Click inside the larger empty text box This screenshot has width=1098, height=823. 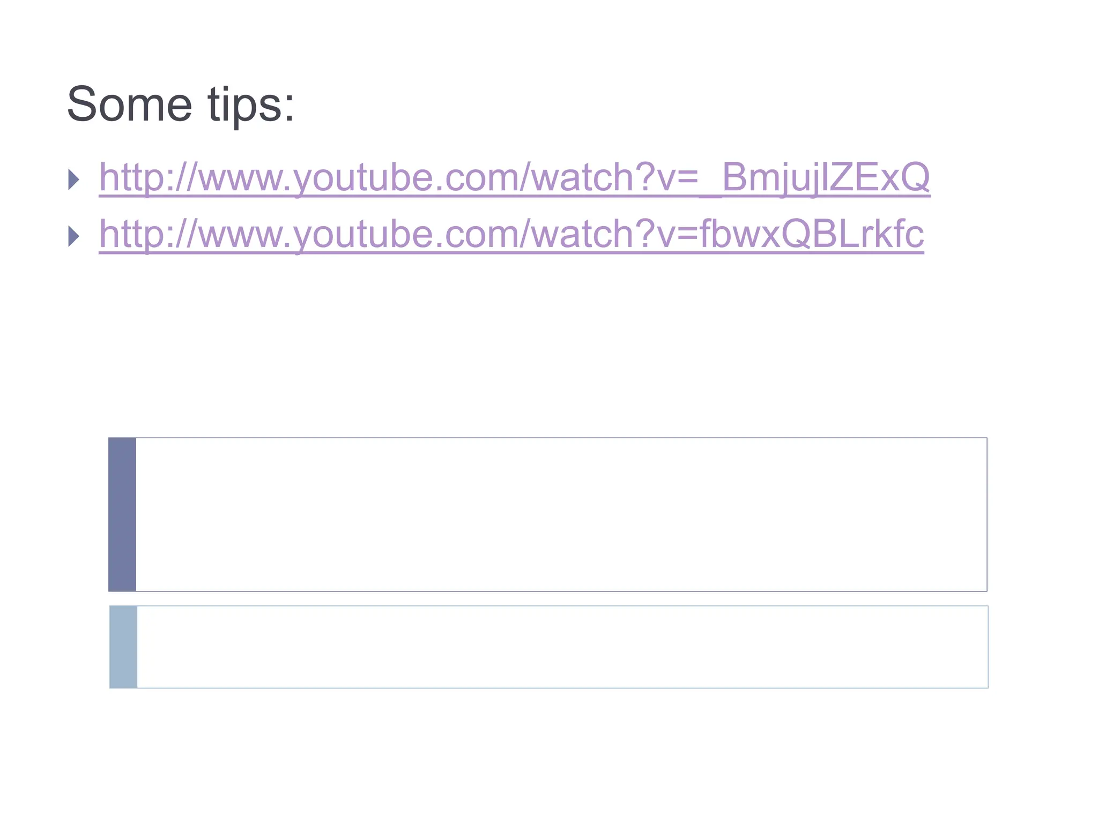tap(560, 514)
